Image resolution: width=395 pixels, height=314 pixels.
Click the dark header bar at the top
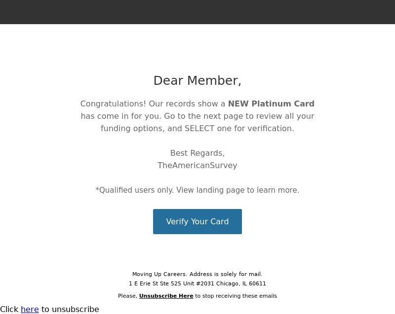coord(197,12)
